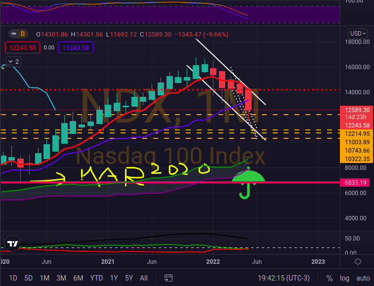This screenshot has width=374, height=286.
Task: Click the orange D data-delay badge
Action: click(23, 34)
